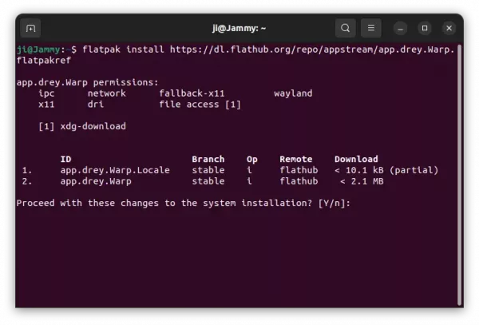Click the dri permission
The width and height of the screenshot is (479, 325).
[96, 104]
